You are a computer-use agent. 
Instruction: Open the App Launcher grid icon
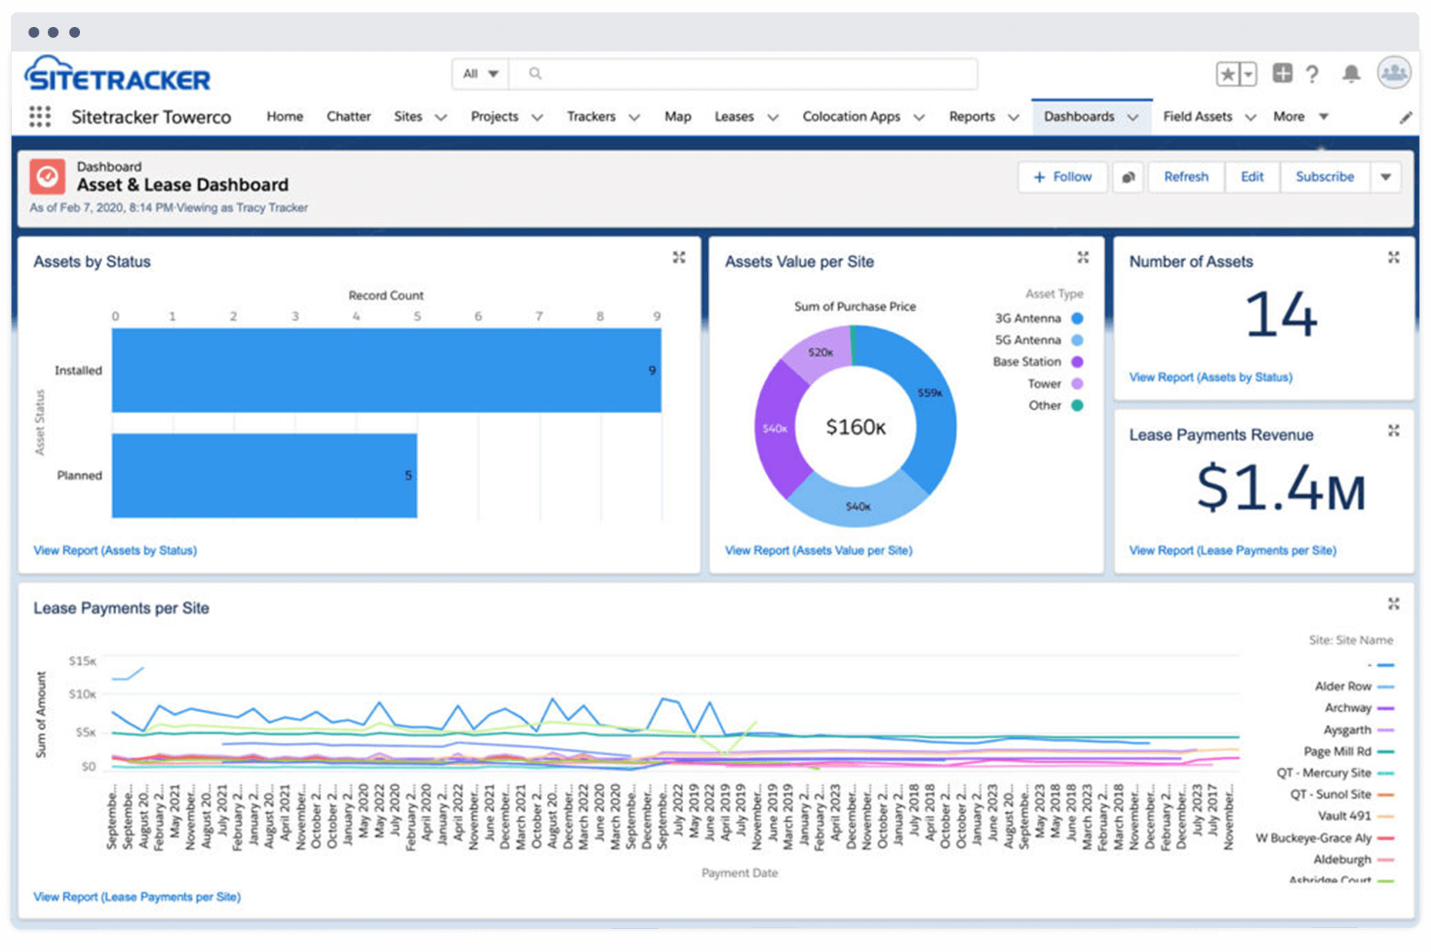pyautogui.click(x=40, y=117)
